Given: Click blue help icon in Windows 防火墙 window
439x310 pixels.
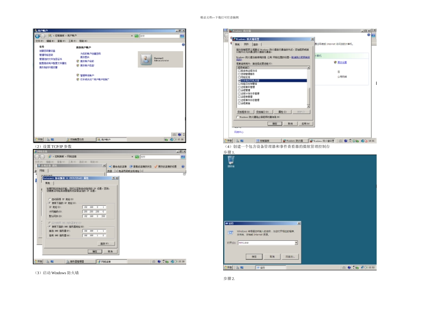Looking at the screenshot, I should coord(369,35).
